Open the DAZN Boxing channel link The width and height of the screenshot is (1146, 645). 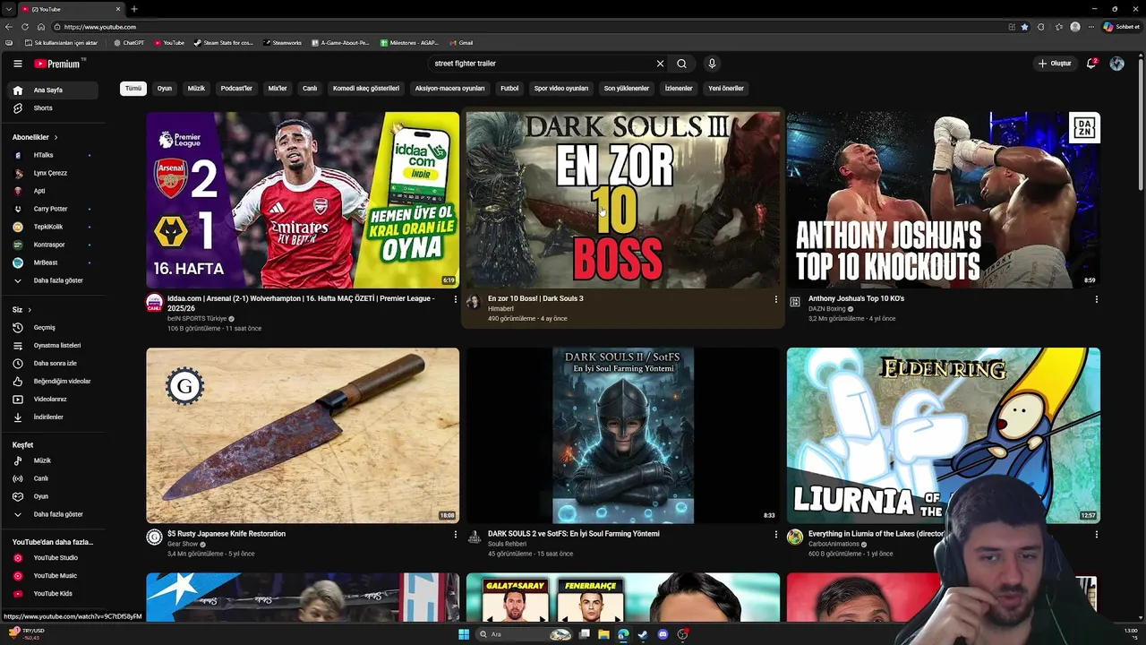click(826, 309)
